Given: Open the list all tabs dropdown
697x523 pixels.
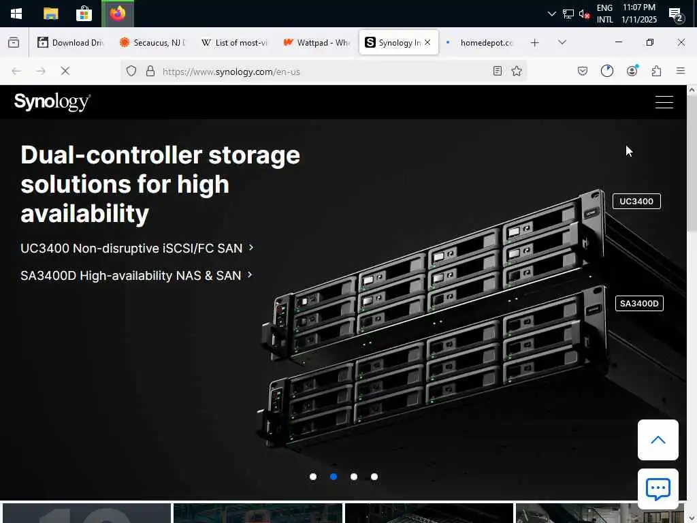Looking at the screenshot, I should [562, 42].
